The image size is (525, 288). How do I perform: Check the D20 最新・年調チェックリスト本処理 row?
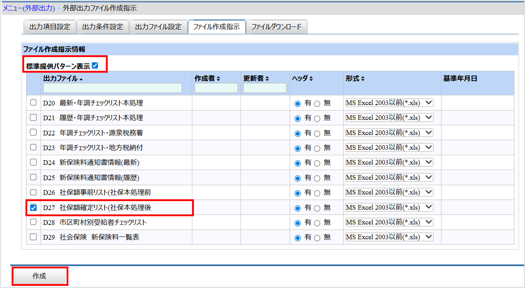(33, 103)
